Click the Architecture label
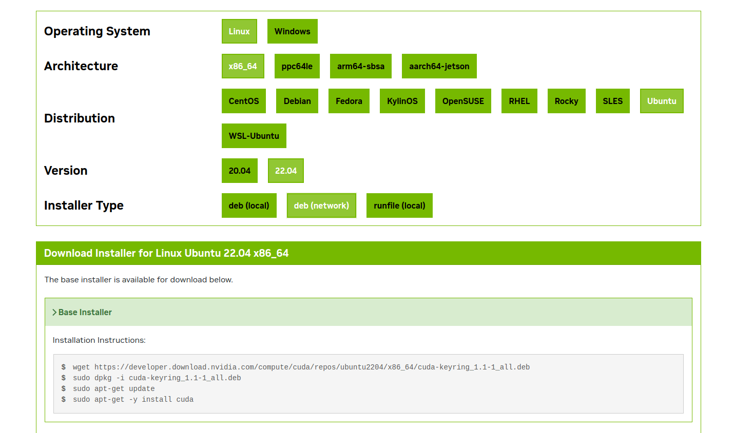Viewport: 734px width, 433px height. 81,66
